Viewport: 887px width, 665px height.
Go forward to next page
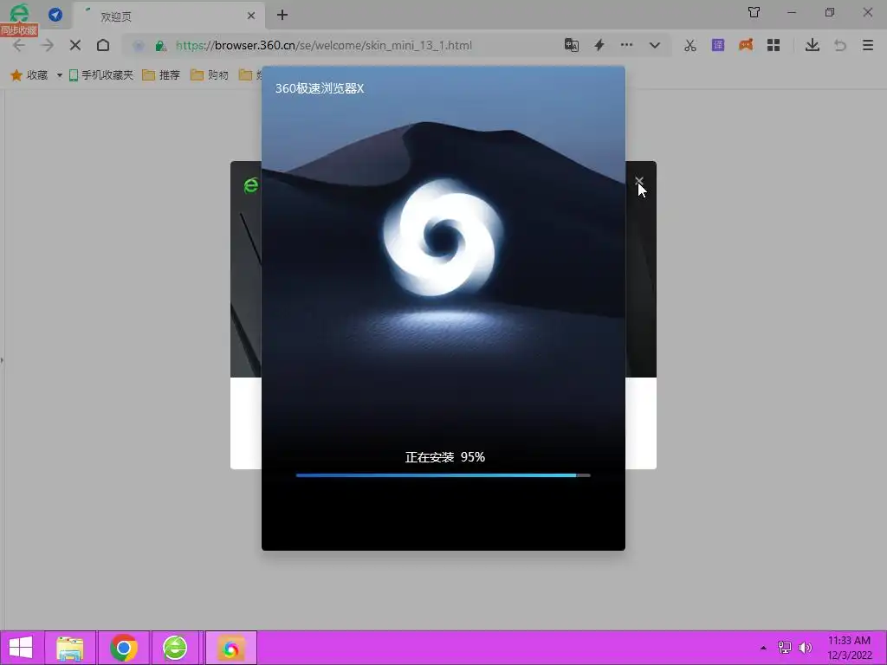pos(48,45)
